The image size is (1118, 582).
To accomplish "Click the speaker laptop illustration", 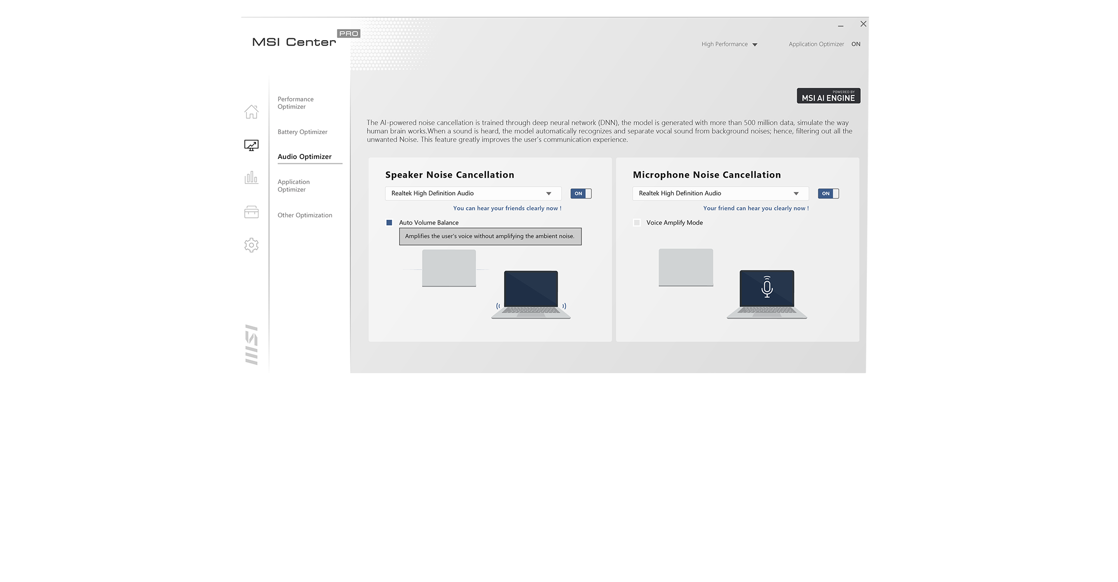I will tap(531, 294).
